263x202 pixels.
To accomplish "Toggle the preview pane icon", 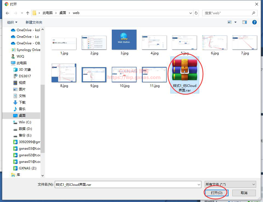I will tap(245, 22).
